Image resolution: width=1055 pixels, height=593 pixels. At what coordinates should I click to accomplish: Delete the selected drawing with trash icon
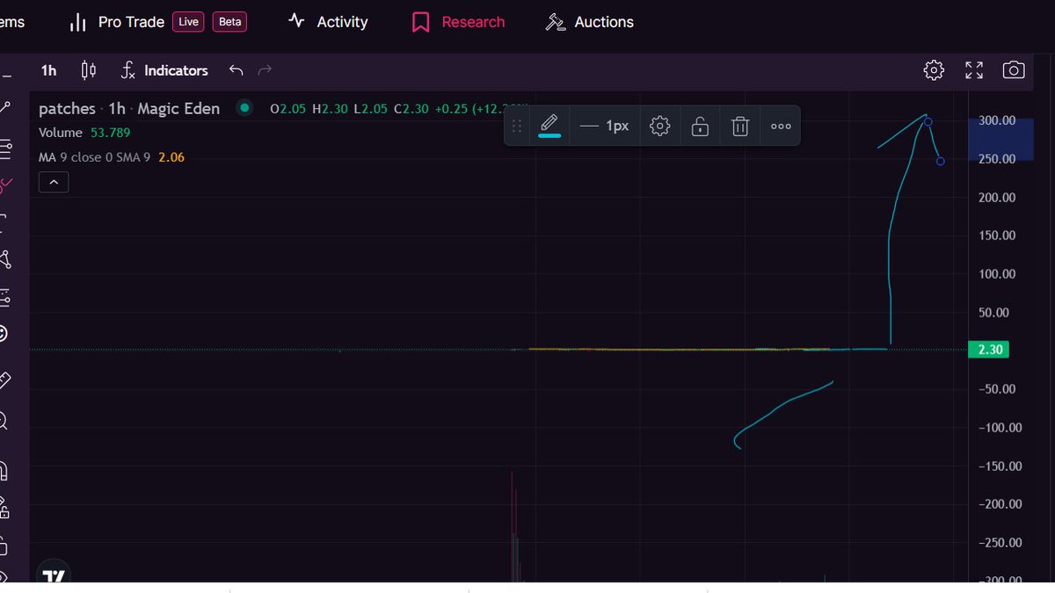click(x=740, y=127)
